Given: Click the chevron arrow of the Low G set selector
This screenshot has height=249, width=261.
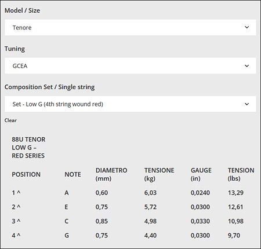Looking at the screenshot, I should coord(246,104).
